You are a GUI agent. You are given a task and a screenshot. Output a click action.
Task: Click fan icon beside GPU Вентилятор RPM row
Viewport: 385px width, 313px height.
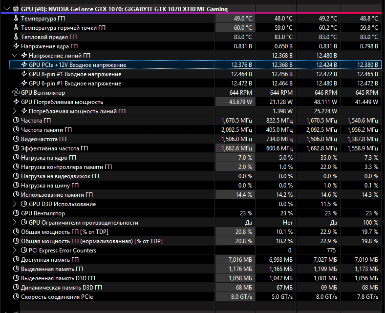coord(16,93)
